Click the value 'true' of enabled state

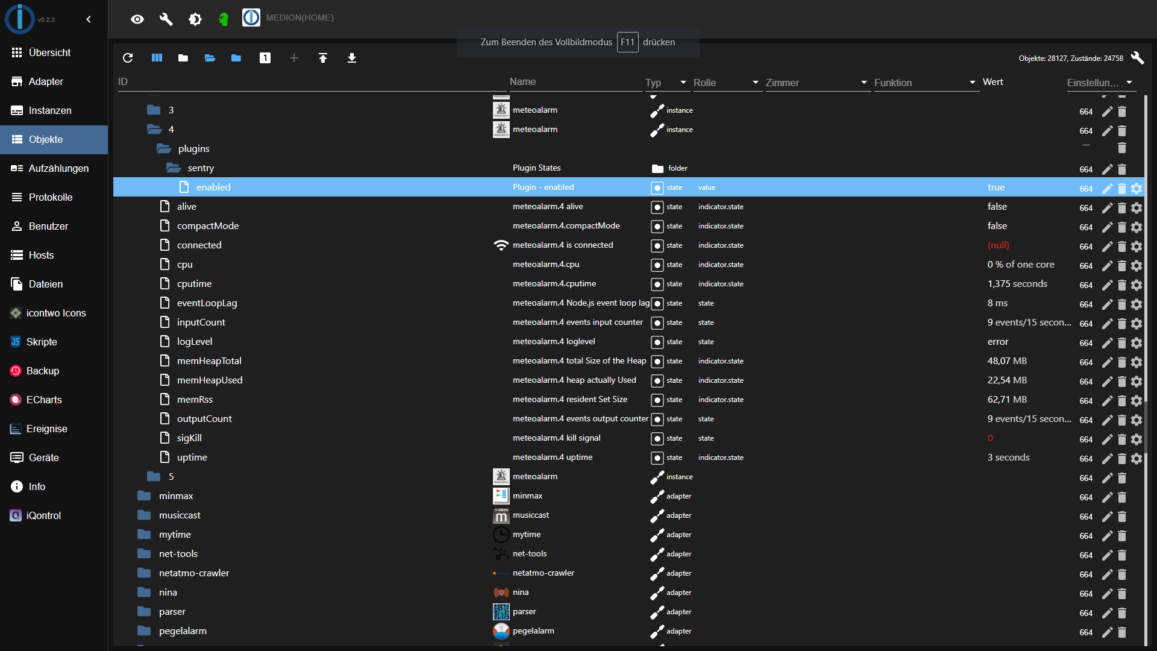[x=996, y=187]
